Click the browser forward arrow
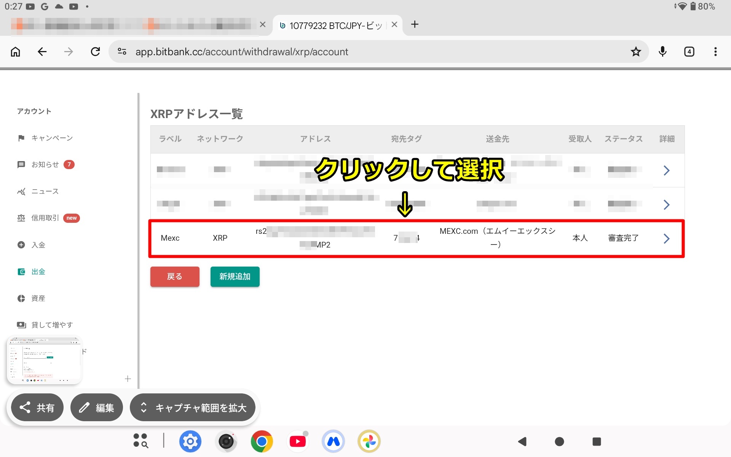The height and width of the screenshot is (457, 731). pyautogui.click(x=69, y=52)
